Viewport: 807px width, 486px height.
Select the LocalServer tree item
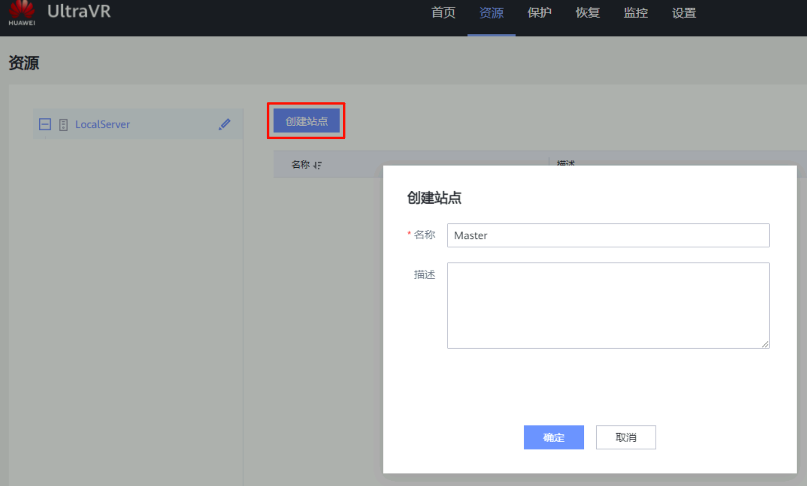(x=103, y=124)
